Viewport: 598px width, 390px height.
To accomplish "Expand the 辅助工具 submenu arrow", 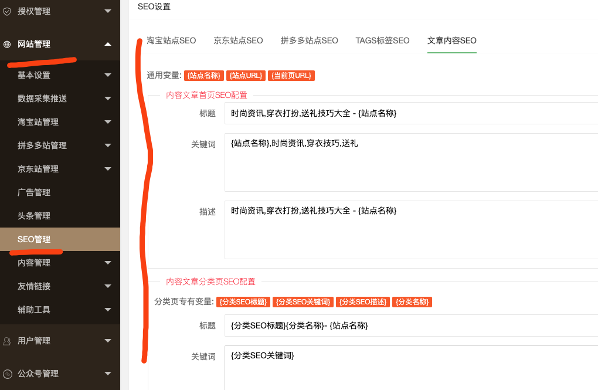I will pyautogui.click(x=108, y=310).
